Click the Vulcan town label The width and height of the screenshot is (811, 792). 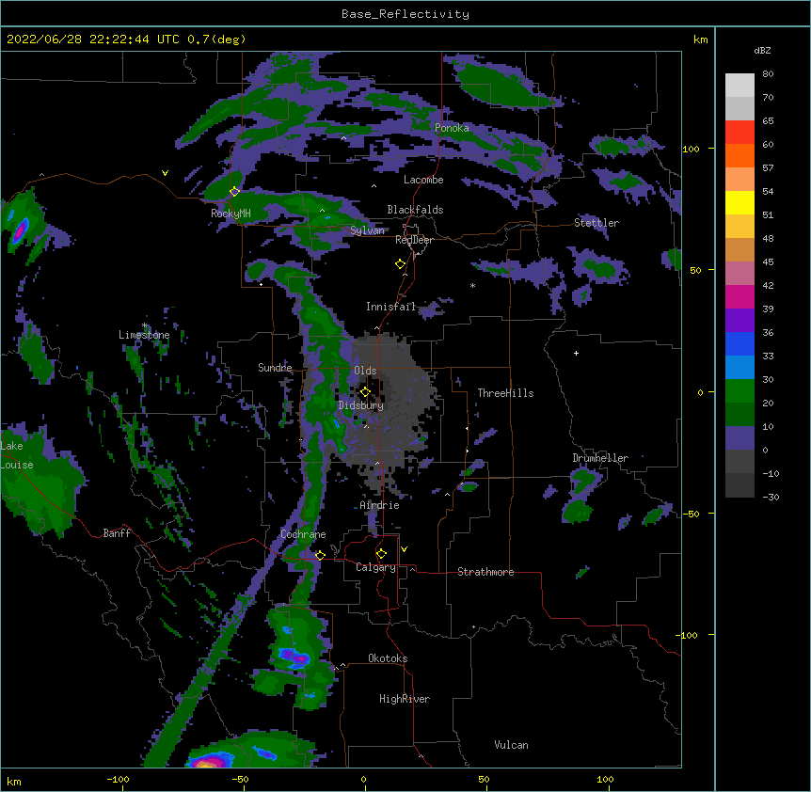[x=511, y=745]
